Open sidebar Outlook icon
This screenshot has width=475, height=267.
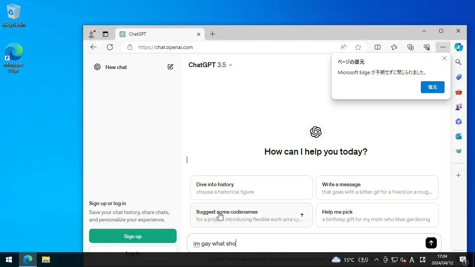coord(459,136)
